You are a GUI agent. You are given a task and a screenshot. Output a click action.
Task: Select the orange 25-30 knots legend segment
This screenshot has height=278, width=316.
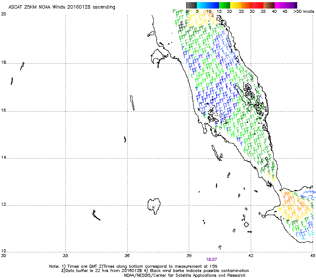pyautogui.click(x=247, y=5)
